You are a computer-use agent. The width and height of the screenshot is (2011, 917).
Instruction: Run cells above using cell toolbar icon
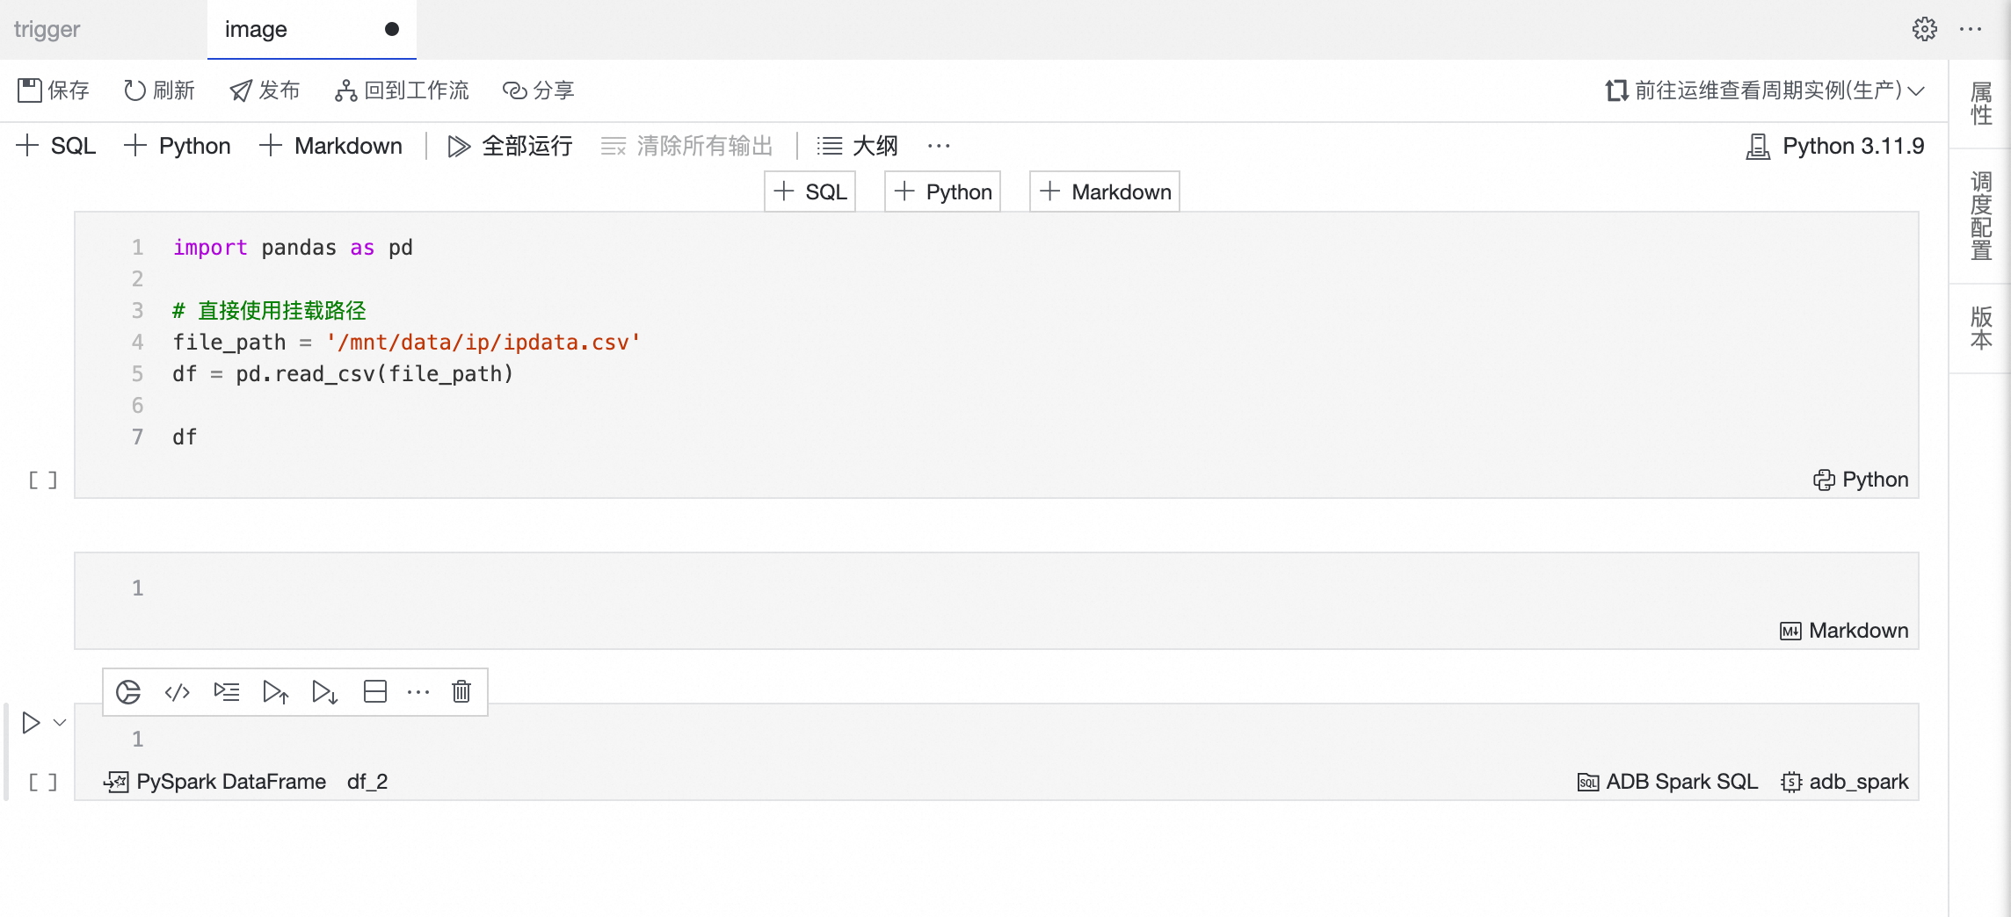[276, 692]
